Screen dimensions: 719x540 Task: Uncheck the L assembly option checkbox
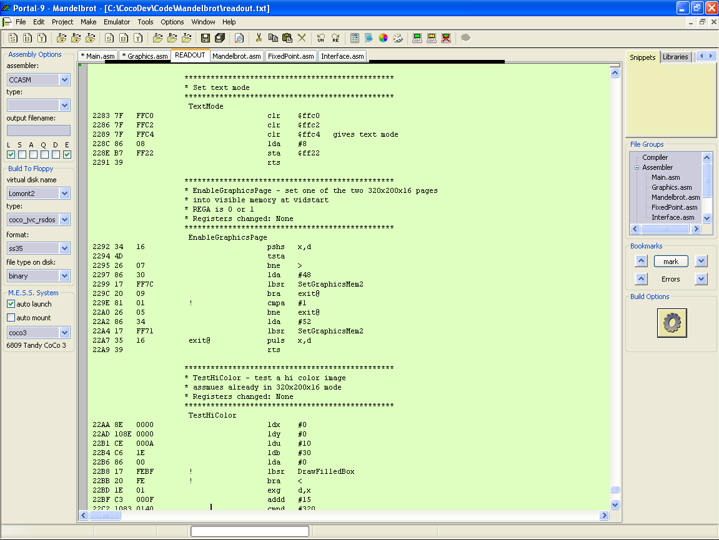point(11,154)
